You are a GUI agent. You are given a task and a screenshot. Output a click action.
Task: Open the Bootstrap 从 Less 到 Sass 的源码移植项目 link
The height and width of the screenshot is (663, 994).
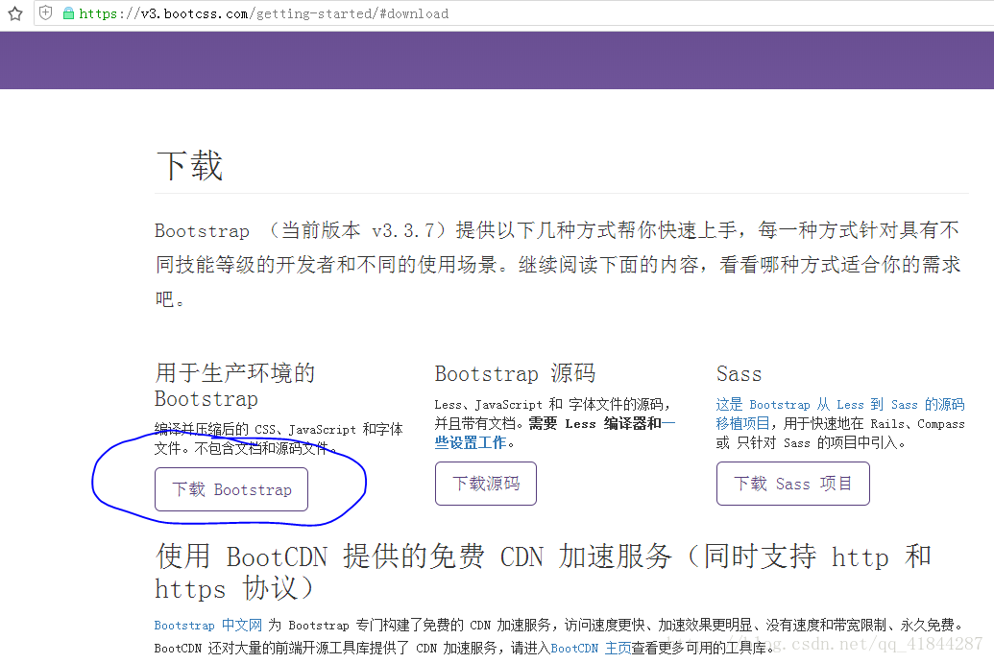840,414
